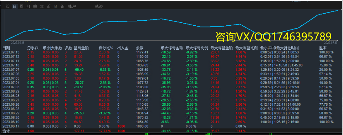The height and width of the screenshot is (135, 343).
Task: Click the total lots value 4.00
Action: [x=31, y=131]
